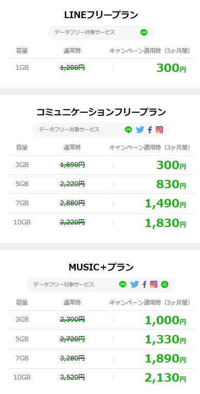Viewport: 200px width, 394px height.
Task: Click the chevron in the LINEフリープラン 1GB row
Action: tap(113, 68)
